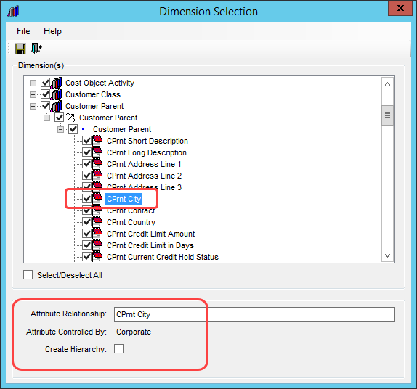The width and height of the screenshot is (417, 389).
Task: Uncheck the CPrnt Long Description checkbox
Action: tap(86, 152)
